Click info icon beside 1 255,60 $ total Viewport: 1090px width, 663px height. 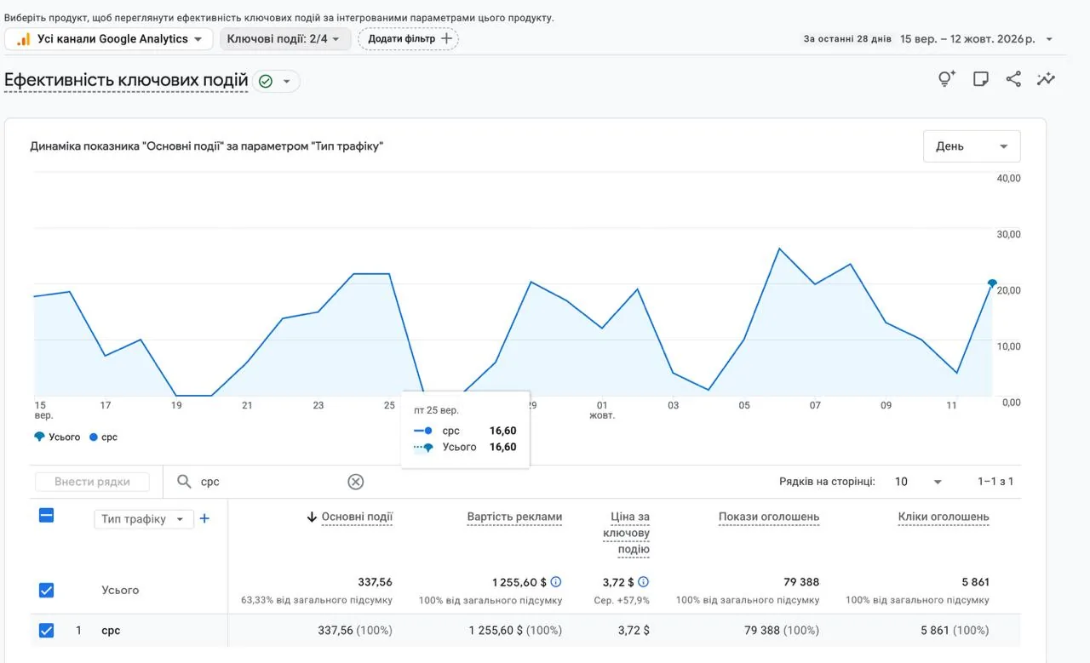tap(556, 582)
